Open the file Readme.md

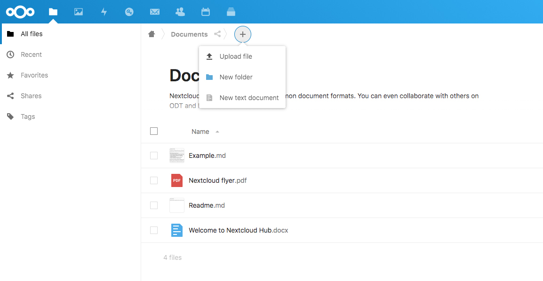pos(207,205)
